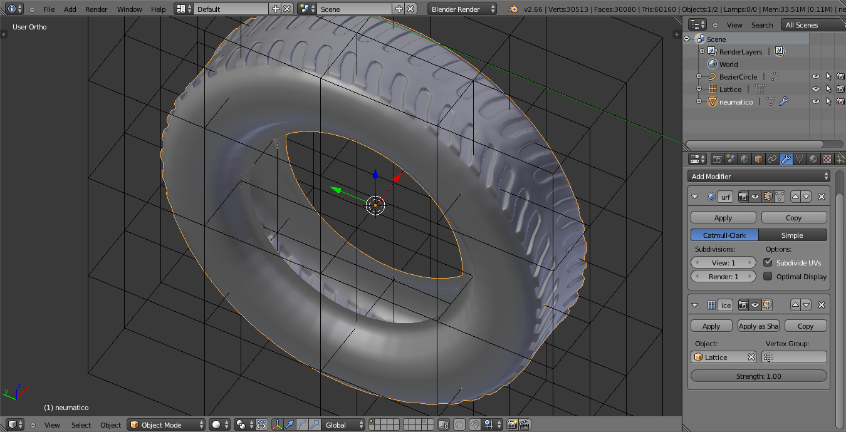The height and width of the screenshot is (432, 846).
Task: Expand the neumatico tree item
Action: [699, 101]
